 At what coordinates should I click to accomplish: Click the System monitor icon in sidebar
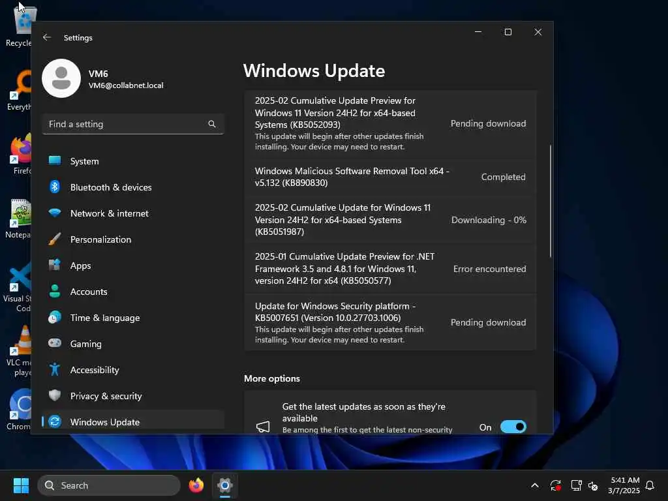point(55,160)
